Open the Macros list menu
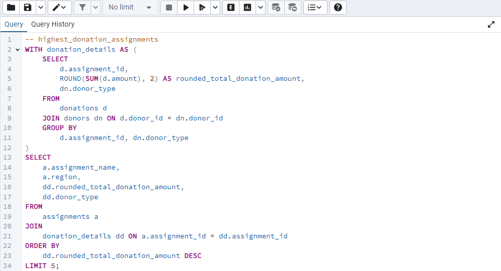 click(x=315, y=8)
